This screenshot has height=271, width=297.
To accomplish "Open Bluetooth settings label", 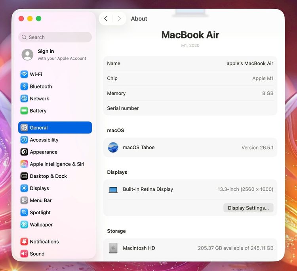I will click(x=41, y=86).
